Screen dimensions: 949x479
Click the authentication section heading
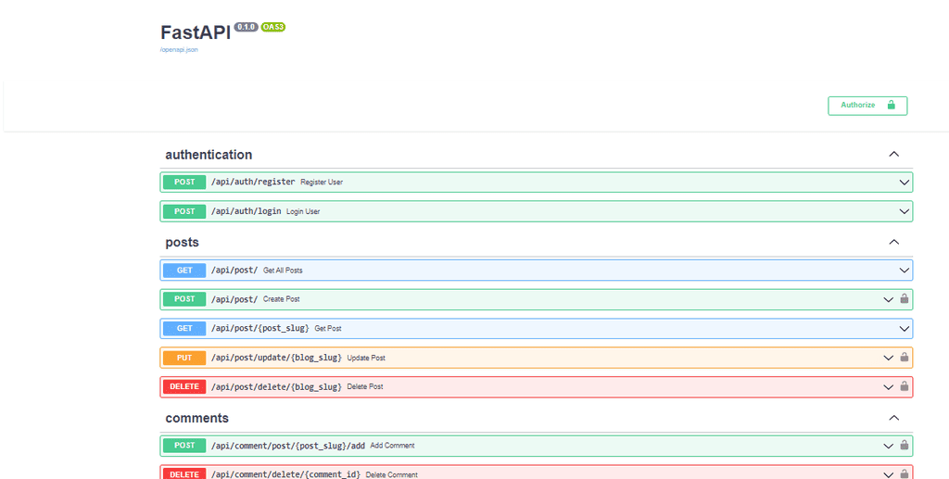209,155
